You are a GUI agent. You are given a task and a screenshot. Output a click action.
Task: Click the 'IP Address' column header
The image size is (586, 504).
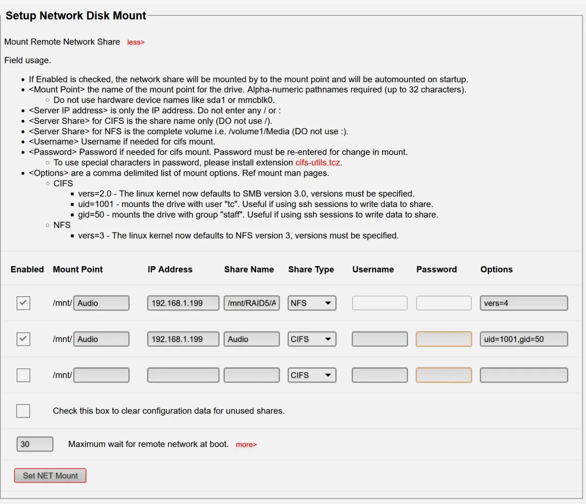[170, 270]
